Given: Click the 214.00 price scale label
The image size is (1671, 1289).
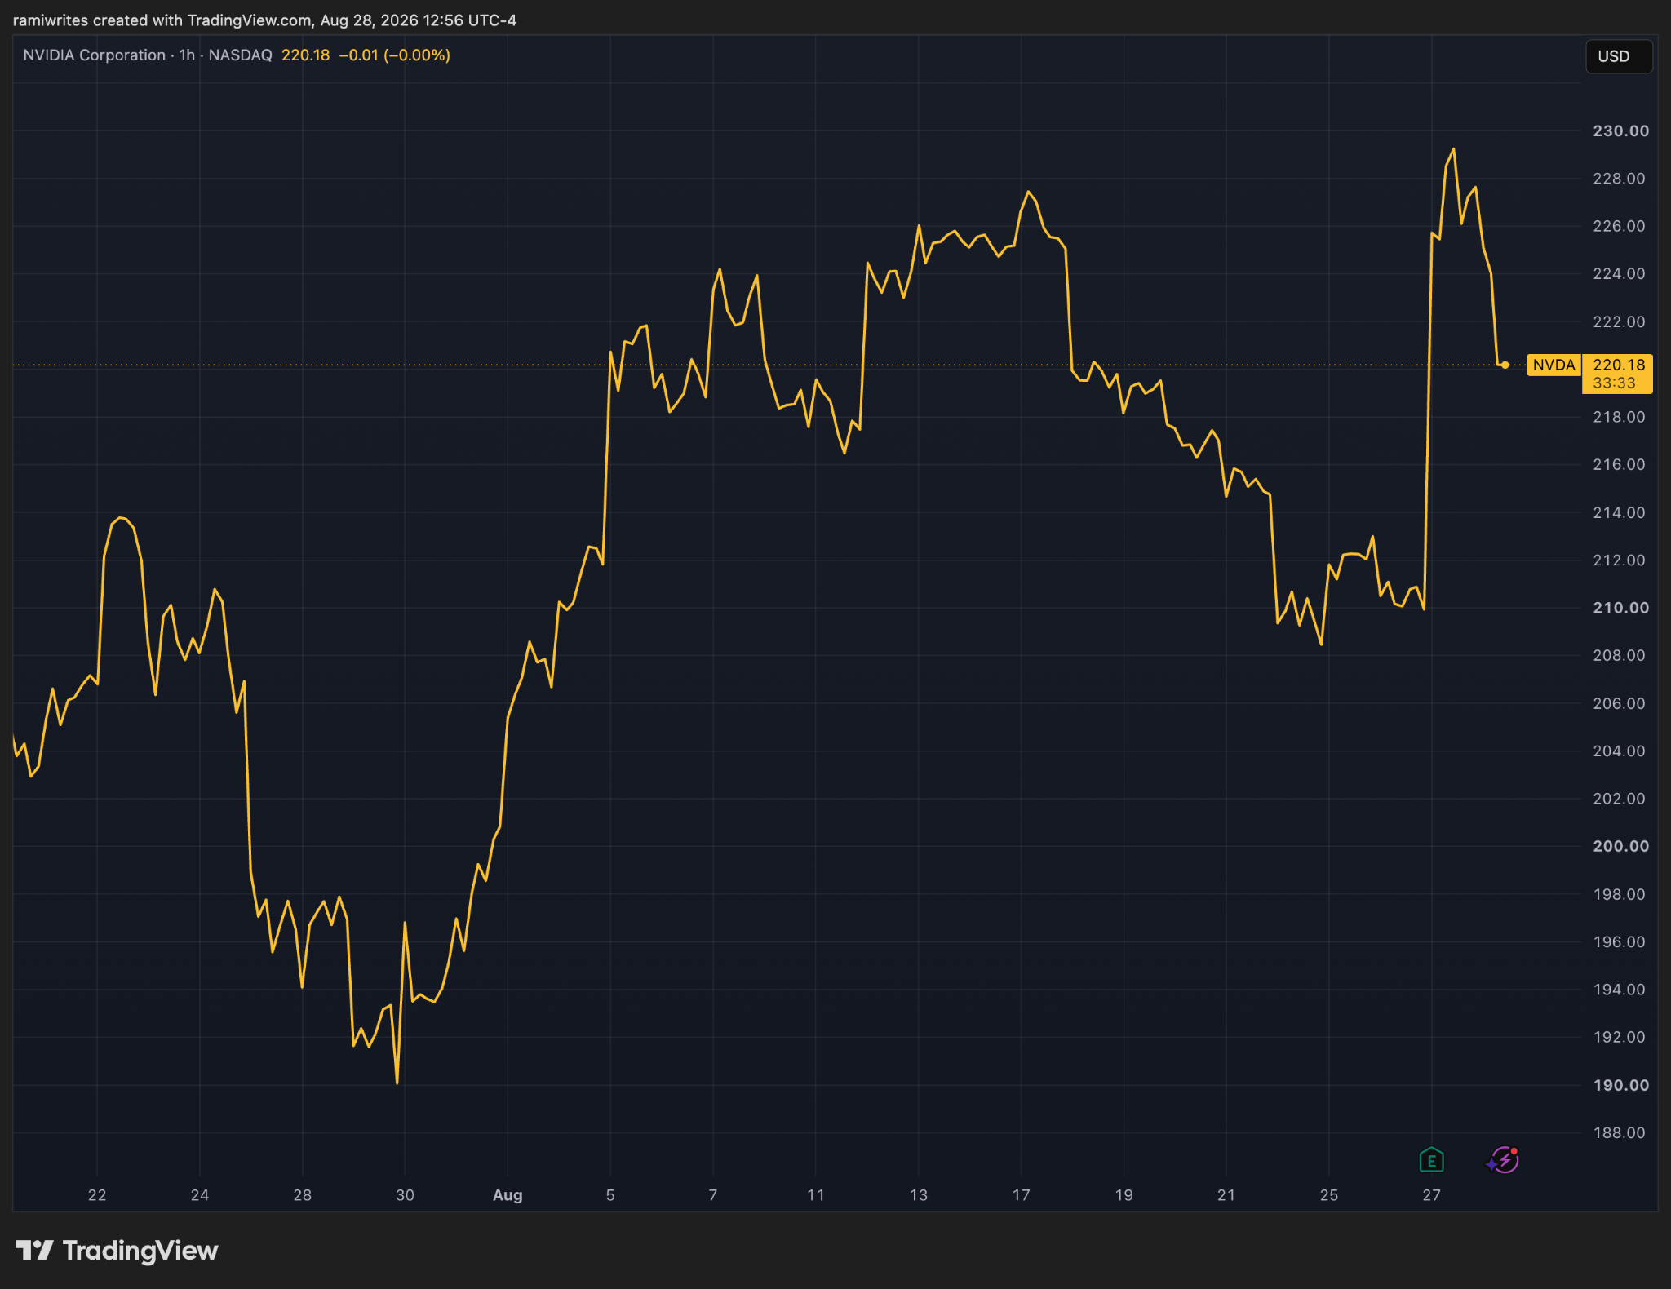Looking at the screenshot, I should click(x=1619, y=512).
